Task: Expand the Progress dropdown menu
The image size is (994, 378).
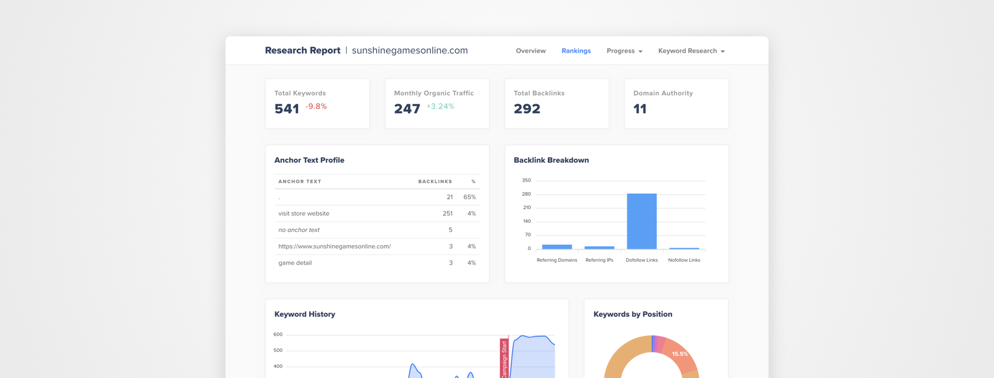Action: coord(624,51)
